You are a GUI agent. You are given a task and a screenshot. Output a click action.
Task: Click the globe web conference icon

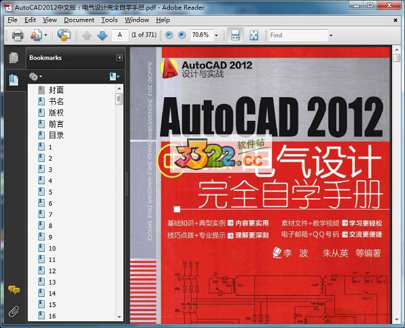coord(63,35)
